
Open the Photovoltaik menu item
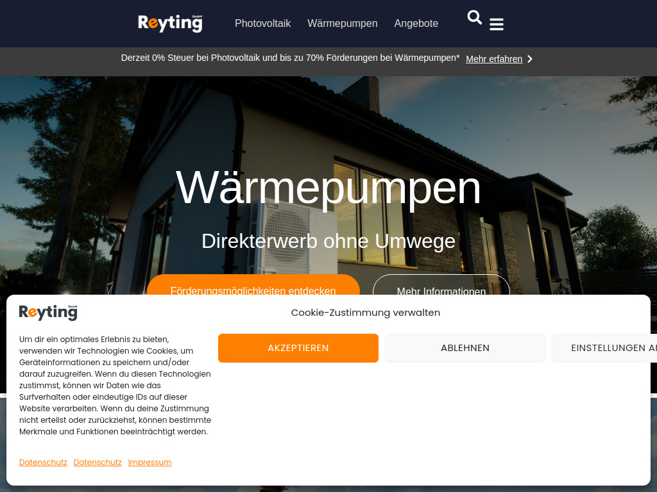point(262,23)
